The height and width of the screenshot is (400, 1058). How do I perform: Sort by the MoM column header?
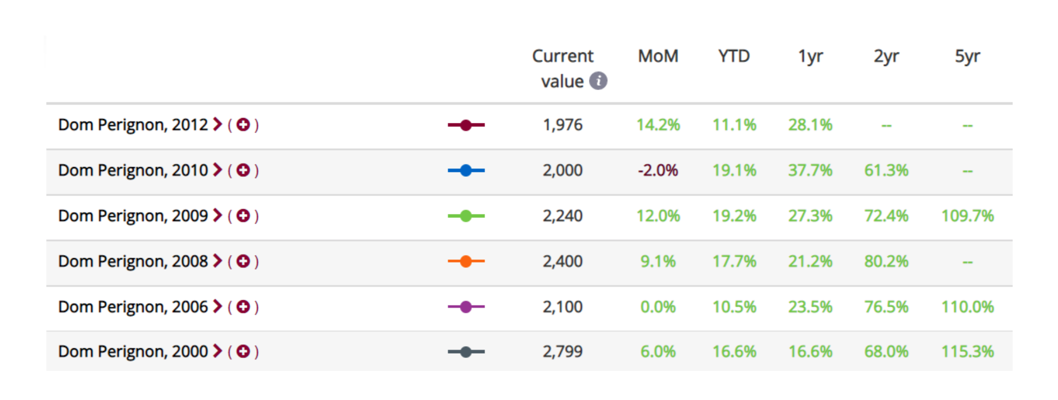658,56
